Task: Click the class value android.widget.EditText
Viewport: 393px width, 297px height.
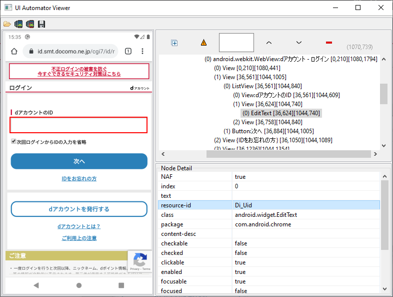Action: pyautogui.click(x=266, y=215)
